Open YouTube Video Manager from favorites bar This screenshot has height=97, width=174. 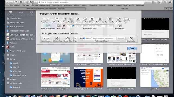coord(41,5)
